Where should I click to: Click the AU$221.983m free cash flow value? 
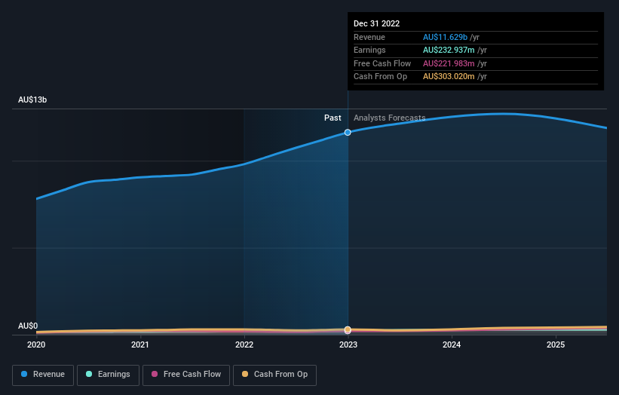(449, 63)
